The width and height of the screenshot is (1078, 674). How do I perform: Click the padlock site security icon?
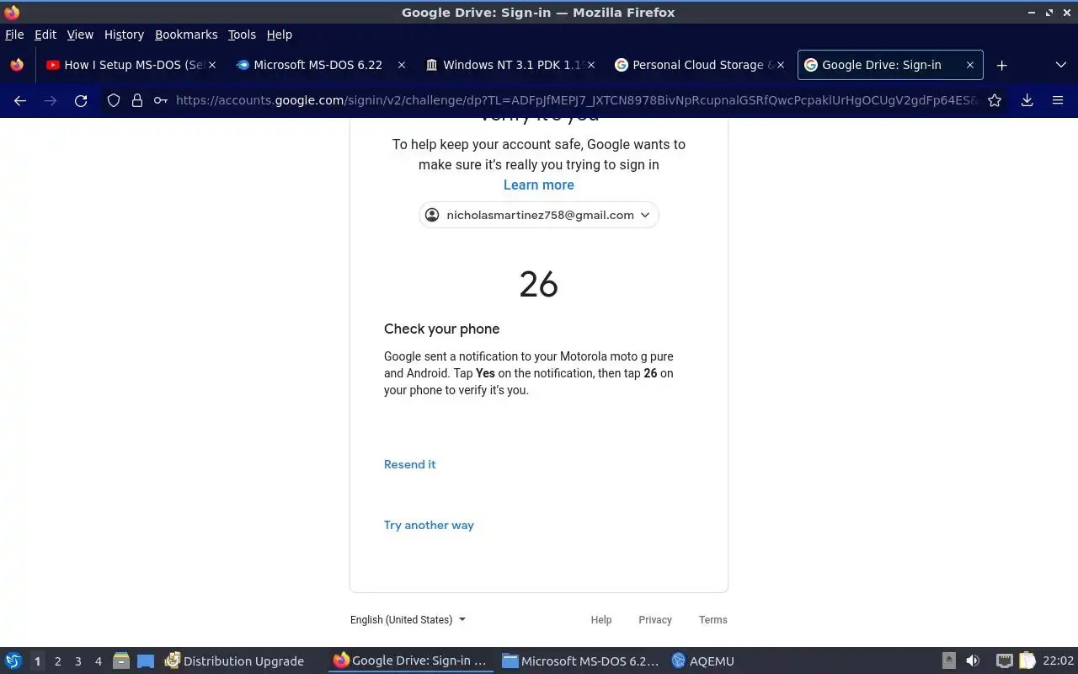(x=137, y=100)
